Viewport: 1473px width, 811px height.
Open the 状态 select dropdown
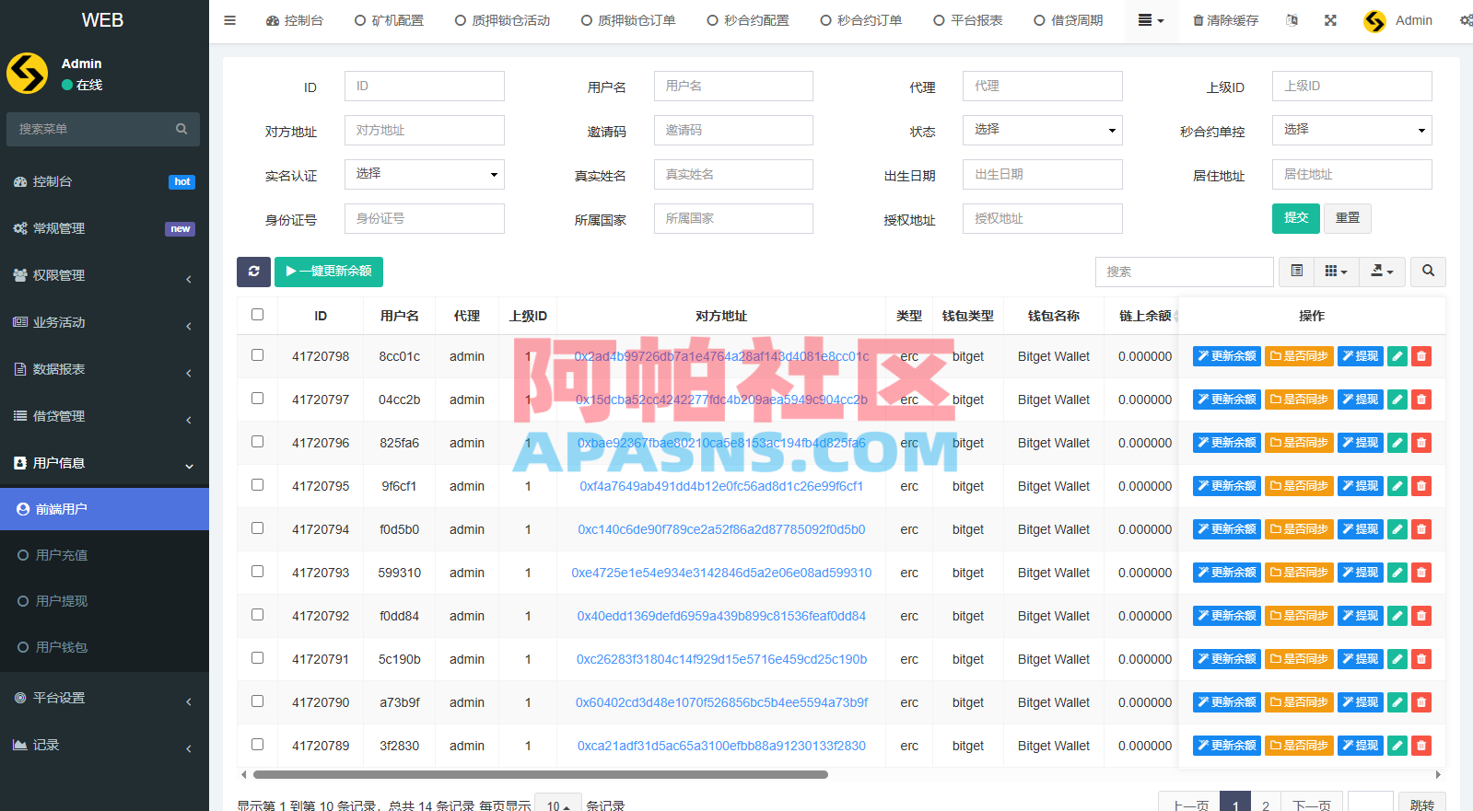pos(1043,130)
